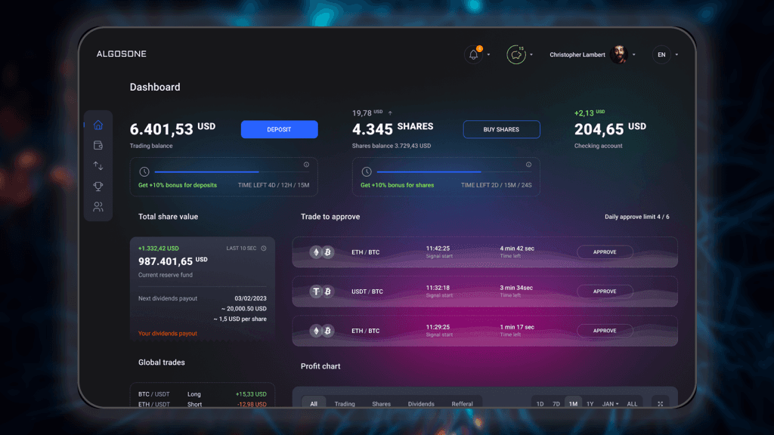Expand the profit chart to fullscreen
Screen dimensions: 774x435
(660, 404)
